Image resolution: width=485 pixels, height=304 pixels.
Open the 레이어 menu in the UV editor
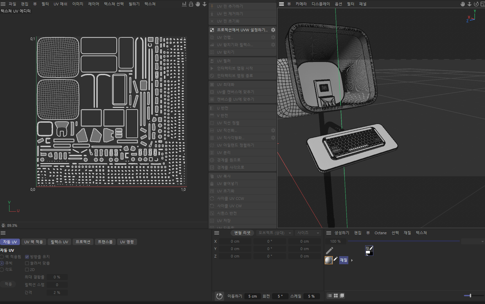(x=93, y=4)
